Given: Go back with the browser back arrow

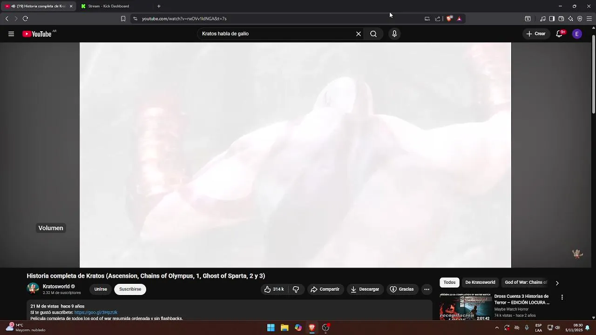Looking at the screenshot, I should tap(7, 19).
